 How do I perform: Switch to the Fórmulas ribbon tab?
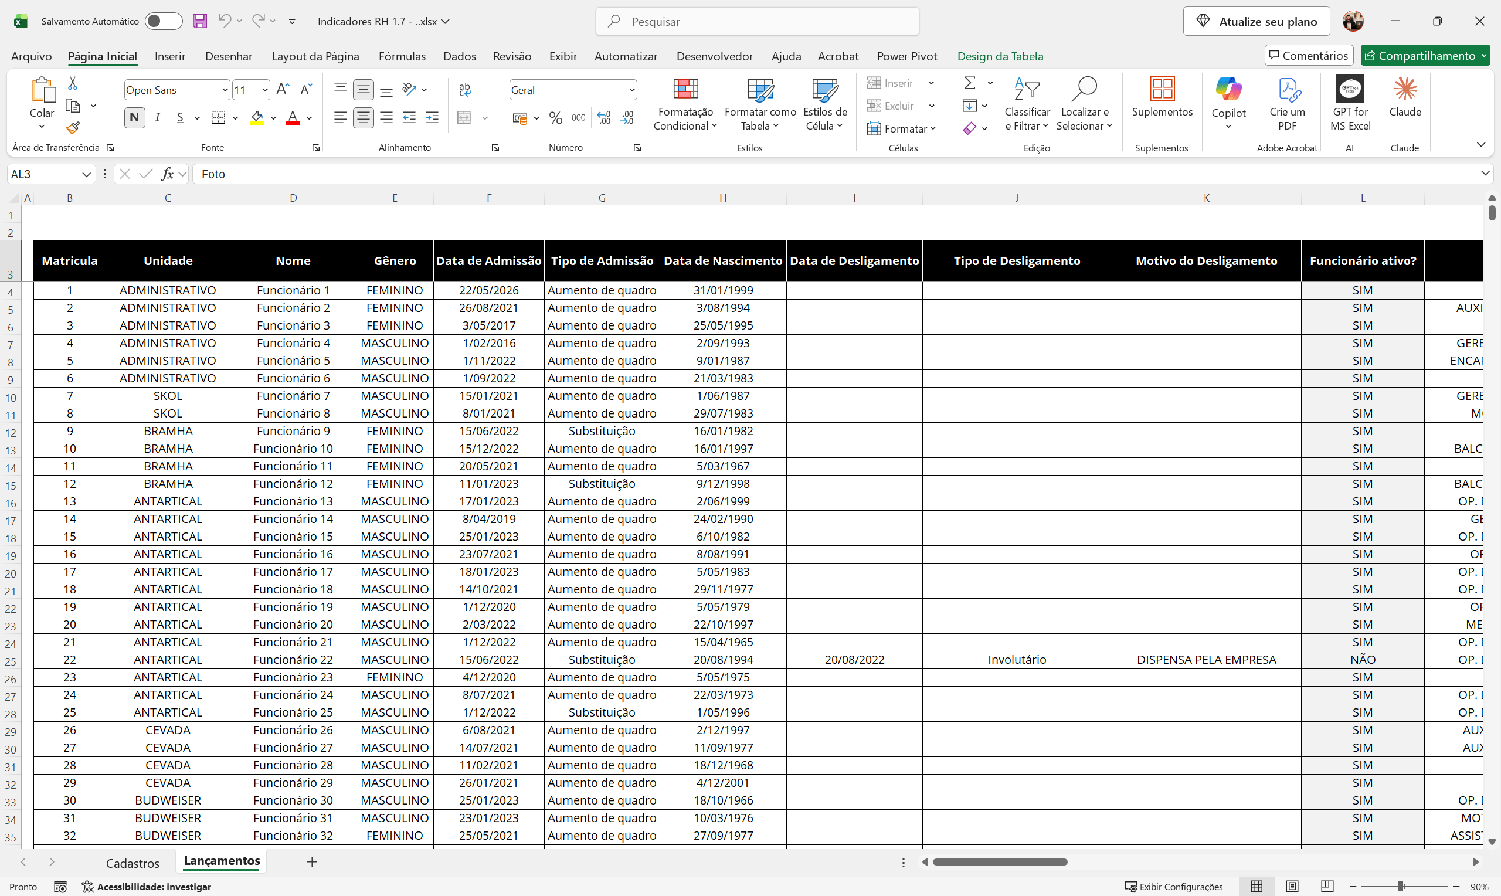(402, 56)
